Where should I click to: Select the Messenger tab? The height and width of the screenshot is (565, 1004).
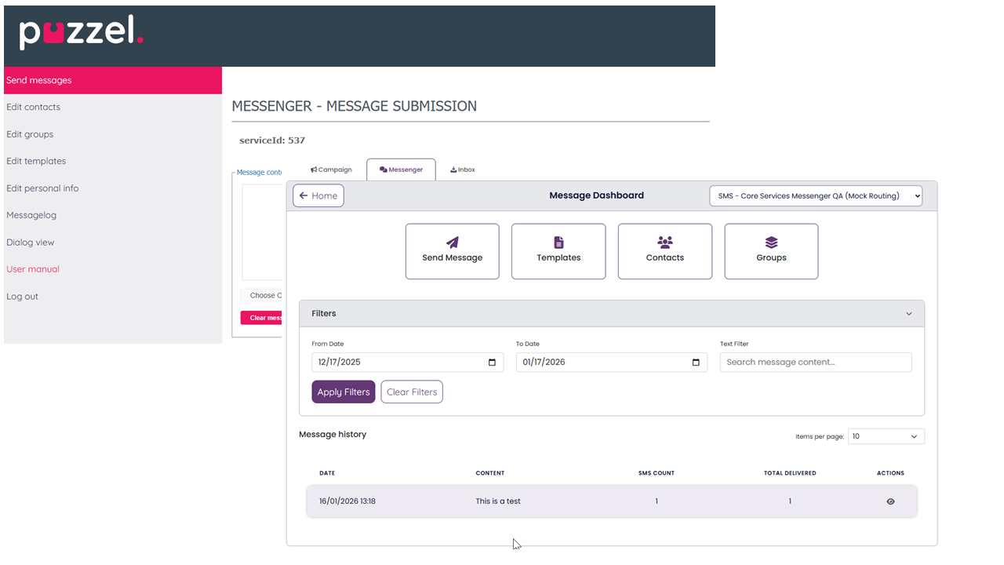[x=401, y=169]
